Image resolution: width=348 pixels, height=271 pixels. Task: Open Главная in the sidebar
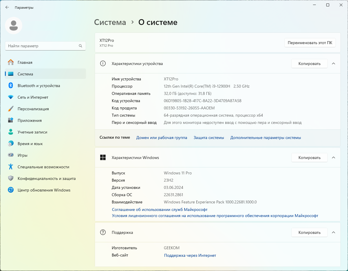coord(45,62)
